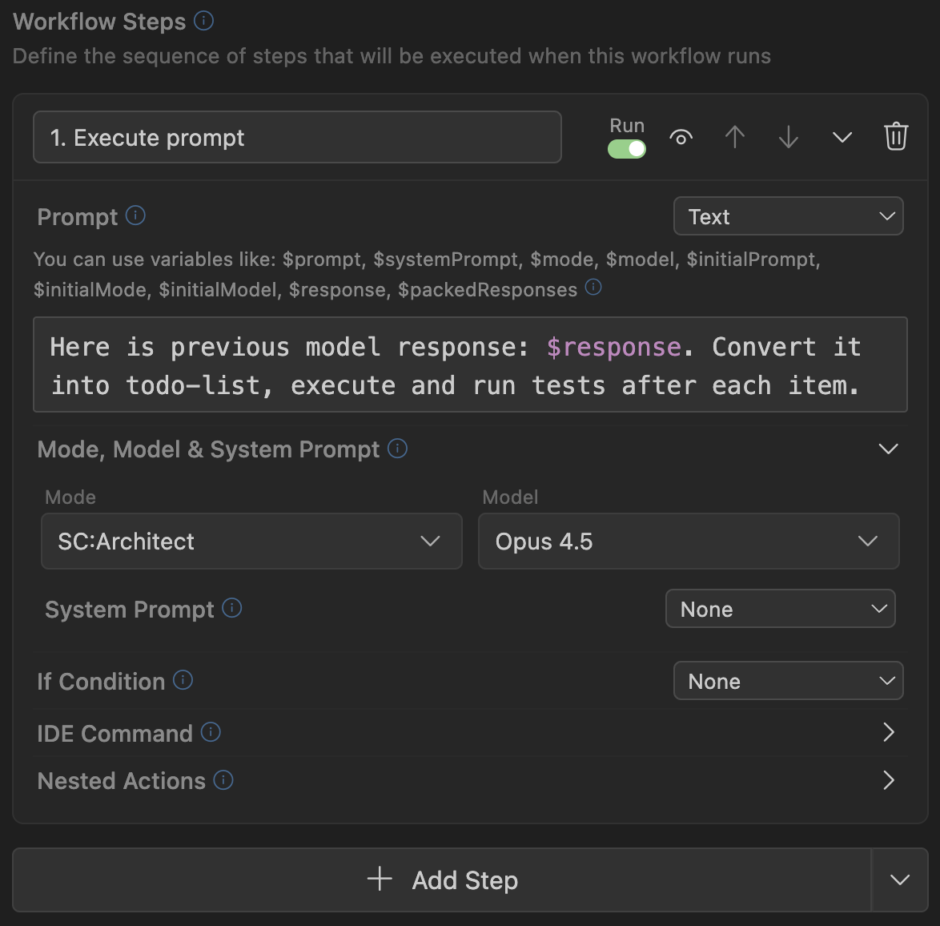Viewport: 940px width, 926px height.
Task: Click the Add Step button
Action: click(442, 880)
